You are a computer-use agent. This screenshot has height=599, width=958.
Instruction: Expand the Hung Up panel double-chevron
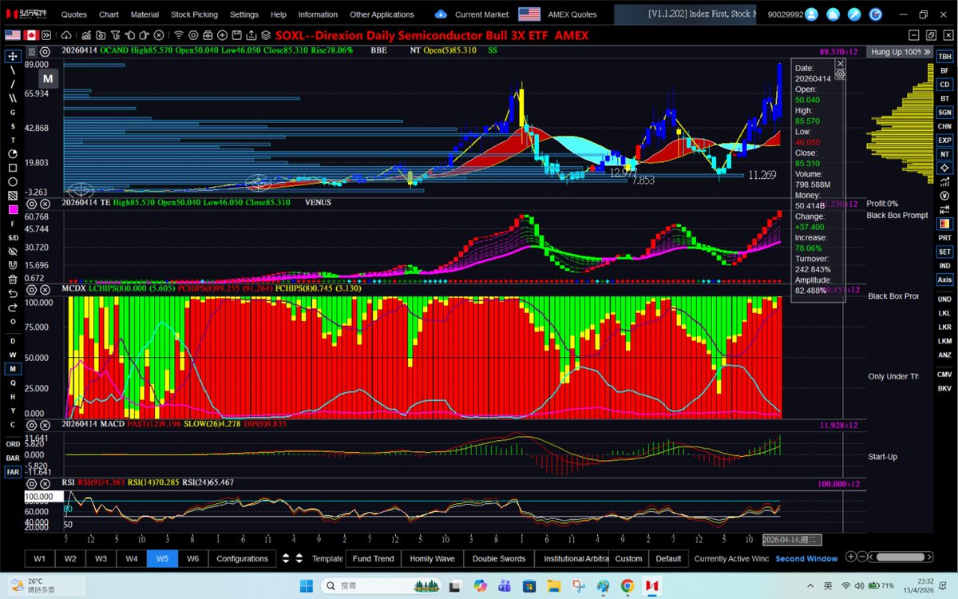pyautogui.click(x=926, y=51)
